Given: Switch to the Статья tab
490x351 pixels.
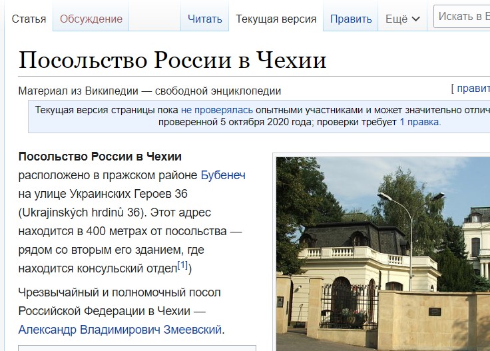Looking at the screenshot, I should 29,19.
